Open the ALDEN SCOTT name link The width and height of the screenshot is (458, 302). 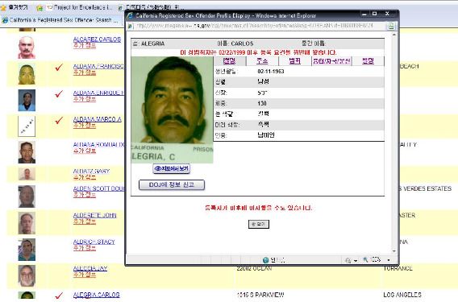coord(98,188)
